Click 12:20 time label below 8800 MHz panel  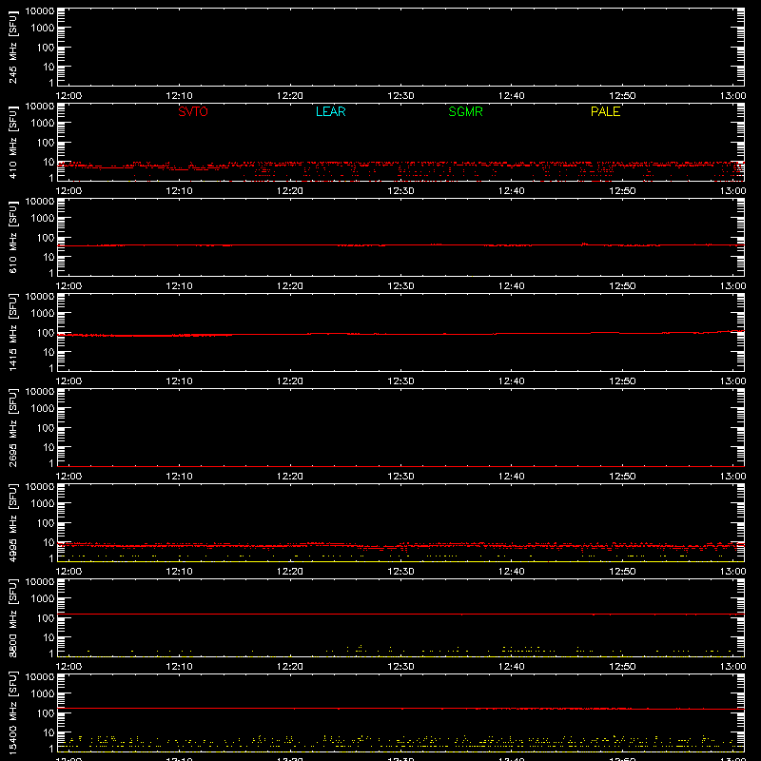(x=290, y=667)
